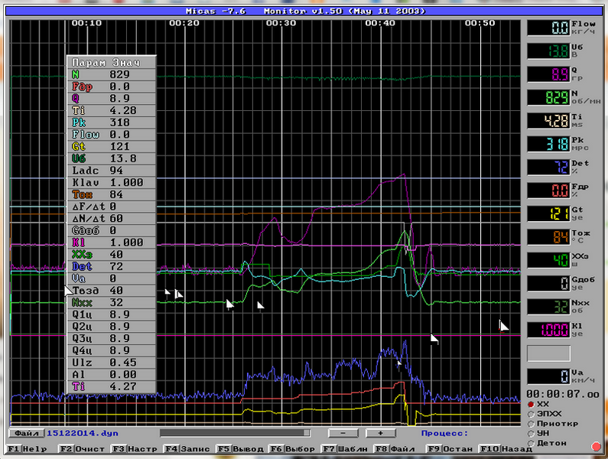This screenshot has width=608, height=459.
Task: Click the red record indicator circle
Action: [x=596, y=446]
